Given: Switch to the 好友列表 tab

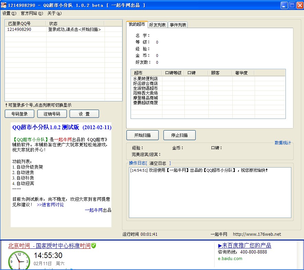Looking at the screenshot, I should coord(157,25).
